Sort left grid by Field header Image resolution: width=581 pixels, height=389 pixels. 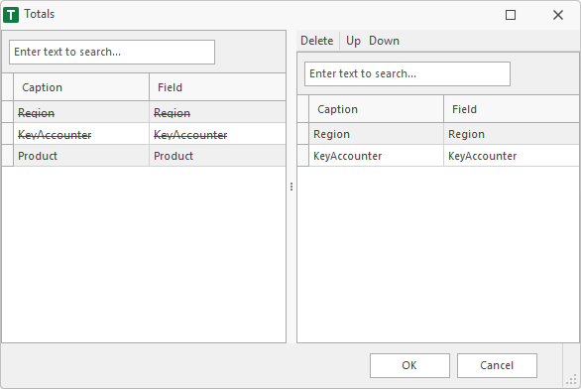217,87
